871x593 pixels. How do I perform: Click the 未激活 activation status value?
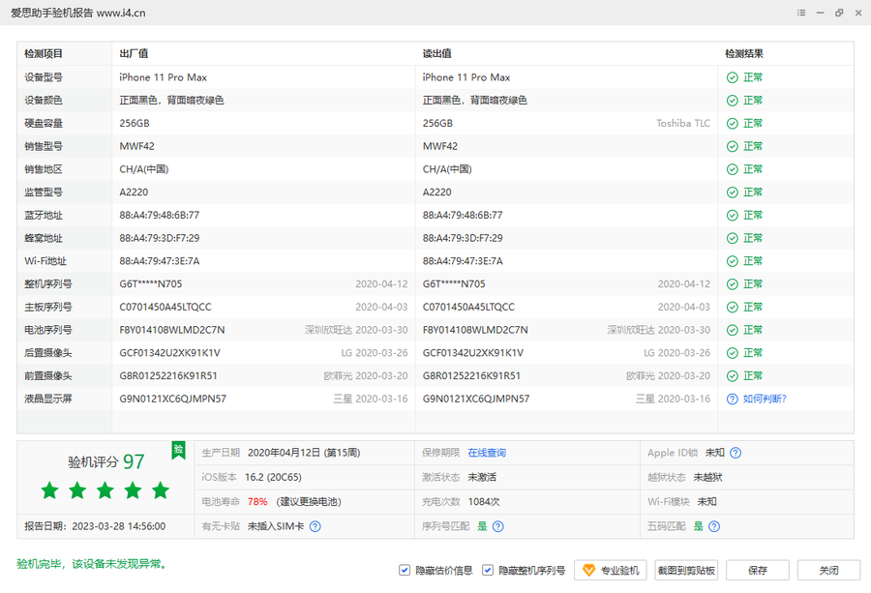(482, 478)
